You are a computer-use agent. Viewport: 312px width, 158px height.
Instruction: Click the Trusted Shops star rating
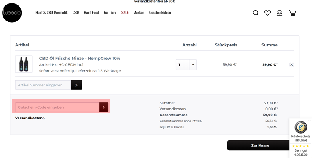pos(301,146)
